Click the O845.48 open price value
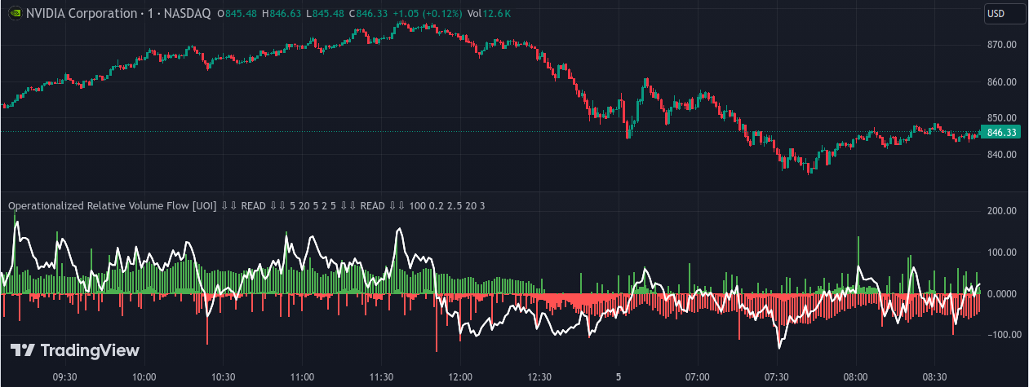Screen dimensions: 1029x387 tap(238, 14)
